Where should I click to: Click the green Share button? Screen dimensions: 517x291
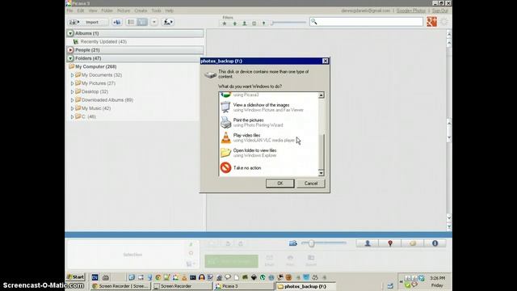[232, 261]
